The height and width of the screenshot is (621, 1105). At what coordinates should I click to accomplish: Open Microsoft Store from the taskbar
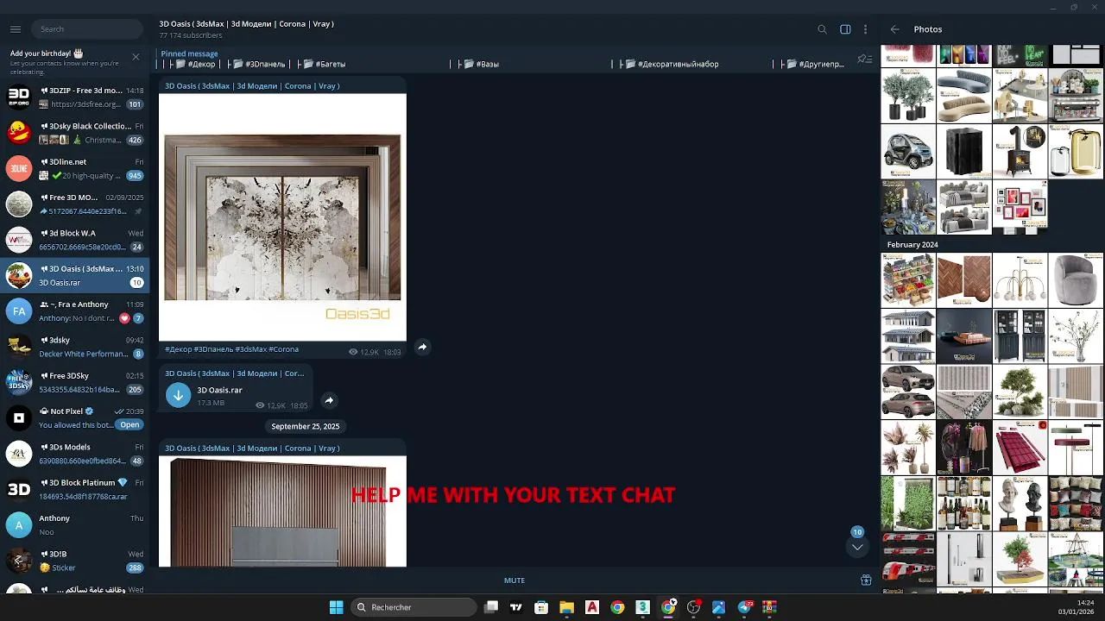pos(541,607)
